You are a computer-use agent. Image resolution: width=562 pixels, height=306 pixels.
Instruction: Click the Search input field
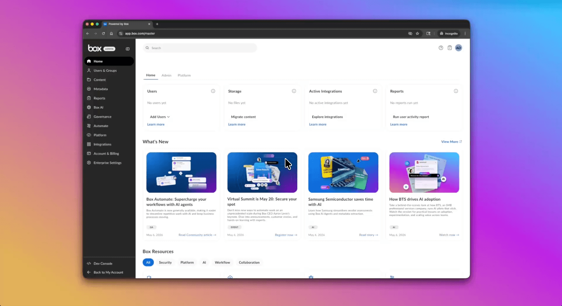click(200, 48)
